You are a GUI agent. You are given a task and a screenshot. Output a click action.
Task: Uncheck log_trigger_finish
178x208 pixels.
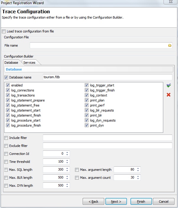pos(86,90)
